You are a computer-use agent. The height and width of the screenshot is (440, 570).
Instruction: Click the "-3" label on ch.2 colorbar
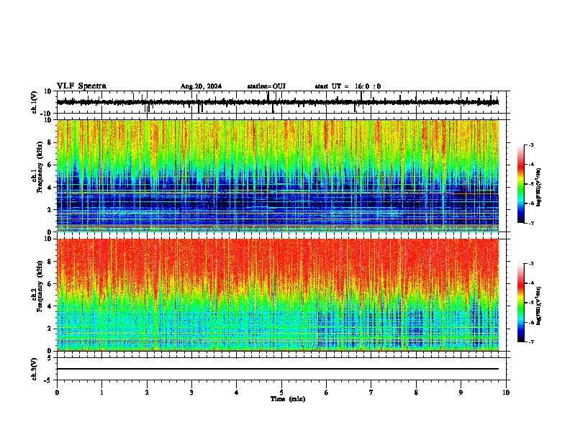(x=531, y=264)
